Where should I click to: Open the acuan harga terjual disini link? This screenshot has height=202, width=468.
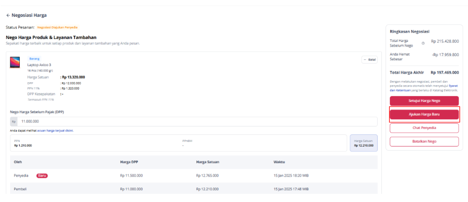point(55,131)
